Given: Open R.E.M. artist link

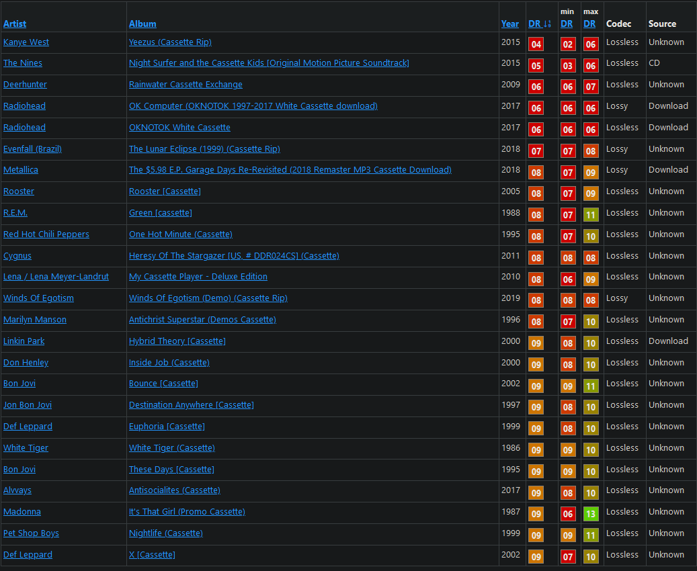Looking at the screenshot, I should pyautogui.click(x=15, y=213).
